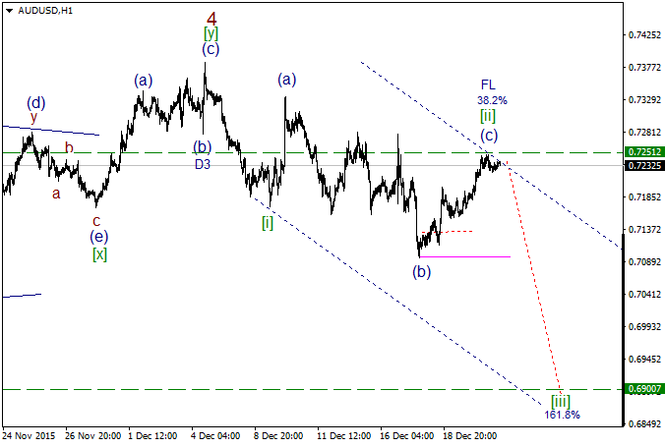665x447 pixels.
Task: Select the (e) wave label above [x]
Action: click(x=98, y=237)
